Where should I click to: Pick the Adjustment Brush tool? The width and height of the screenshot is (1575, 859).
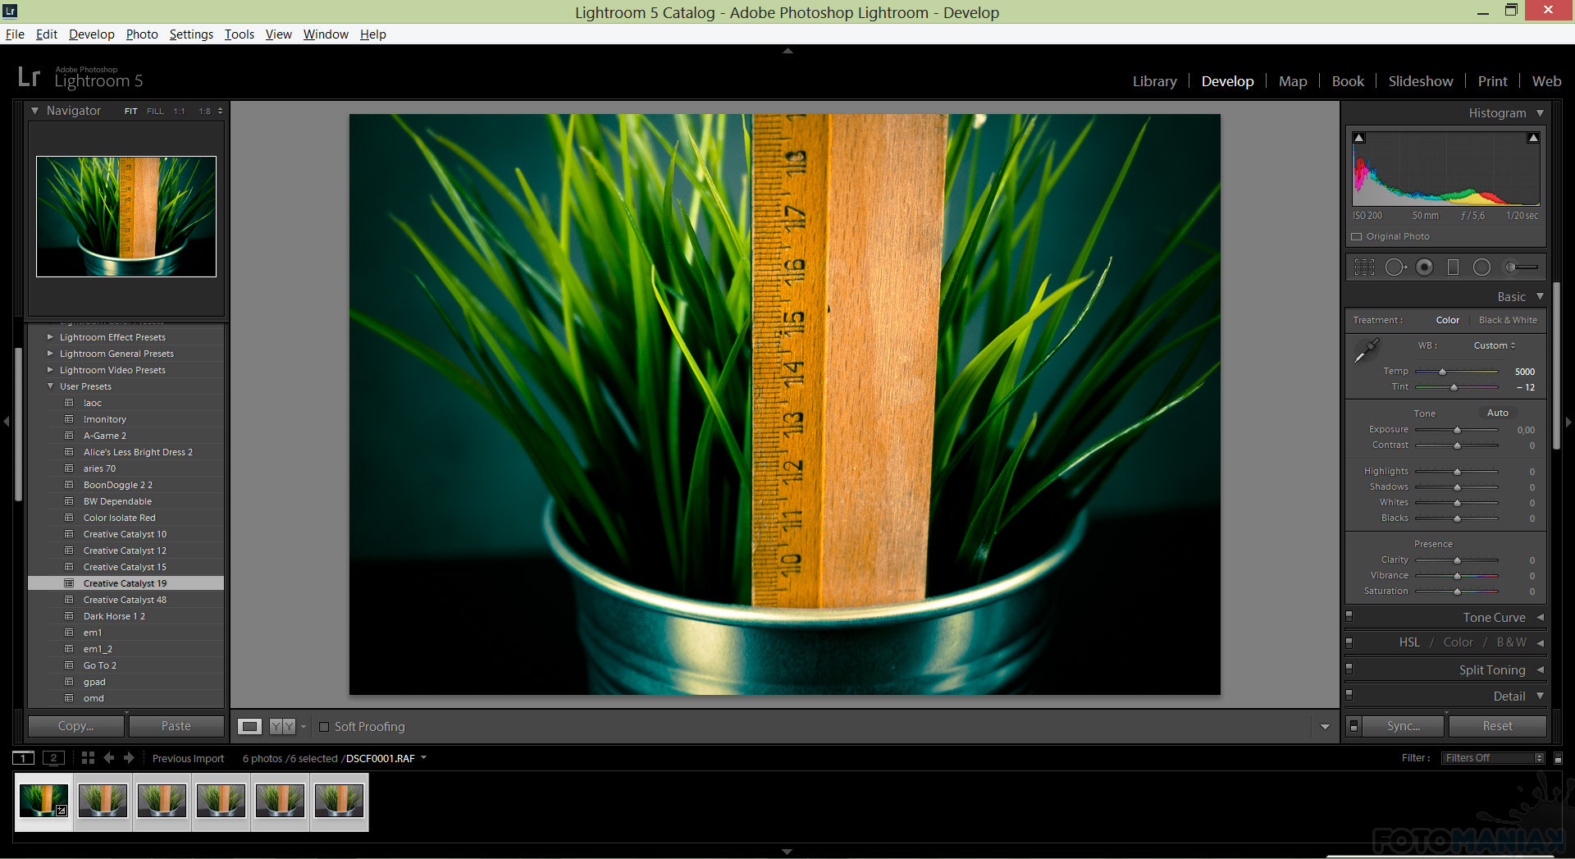point(1519,267)
